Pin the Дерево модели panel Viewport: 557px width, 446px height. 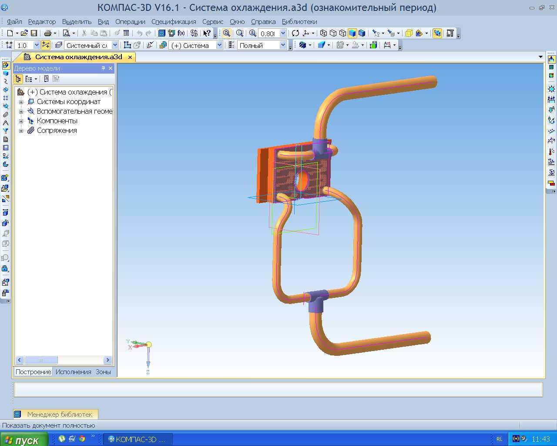click(x=103, y=68)
